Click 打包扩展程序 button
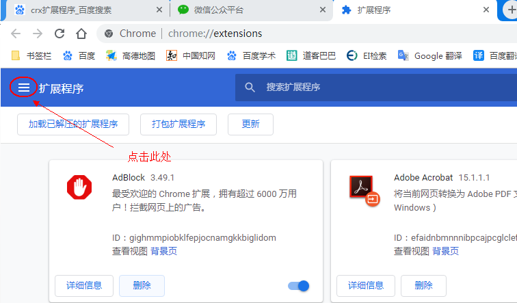The image size is (517, 303). point(178,124)
